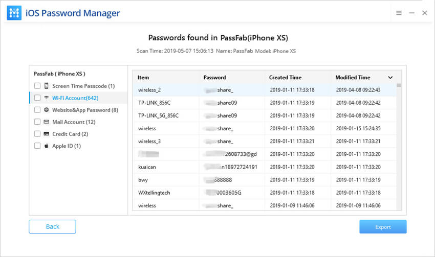Click the bwy password ending 88888
435x257 pixels.
click(218, 180)
